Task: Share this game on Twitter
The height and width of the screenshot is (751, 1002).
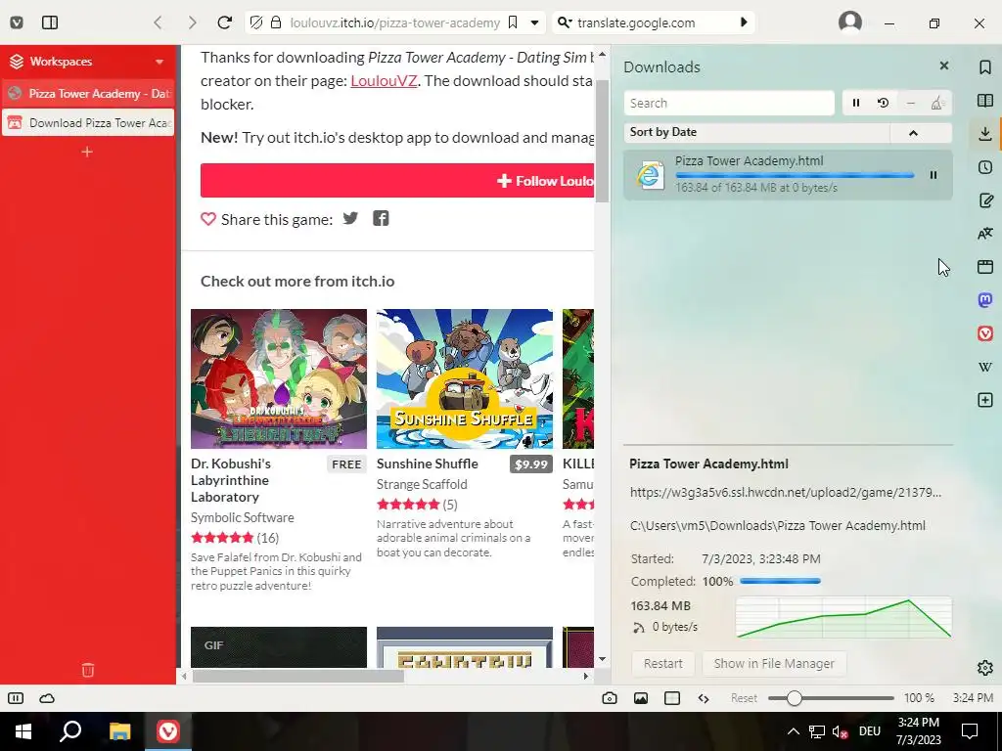Action: (350, 218)
